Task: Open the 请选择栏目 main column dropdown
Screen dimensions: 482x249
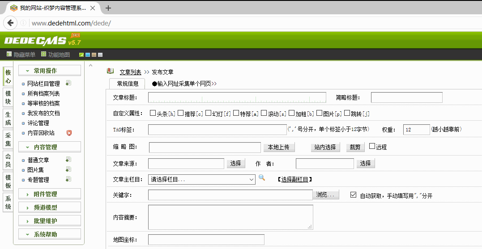Action: pos(202,179)
